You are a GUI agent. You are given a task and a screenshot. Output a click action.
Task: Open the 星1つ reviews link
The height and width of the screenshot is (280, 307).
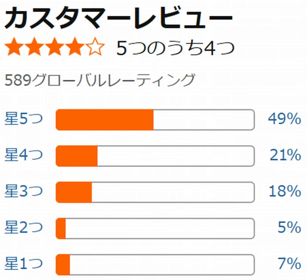(23, 263)
